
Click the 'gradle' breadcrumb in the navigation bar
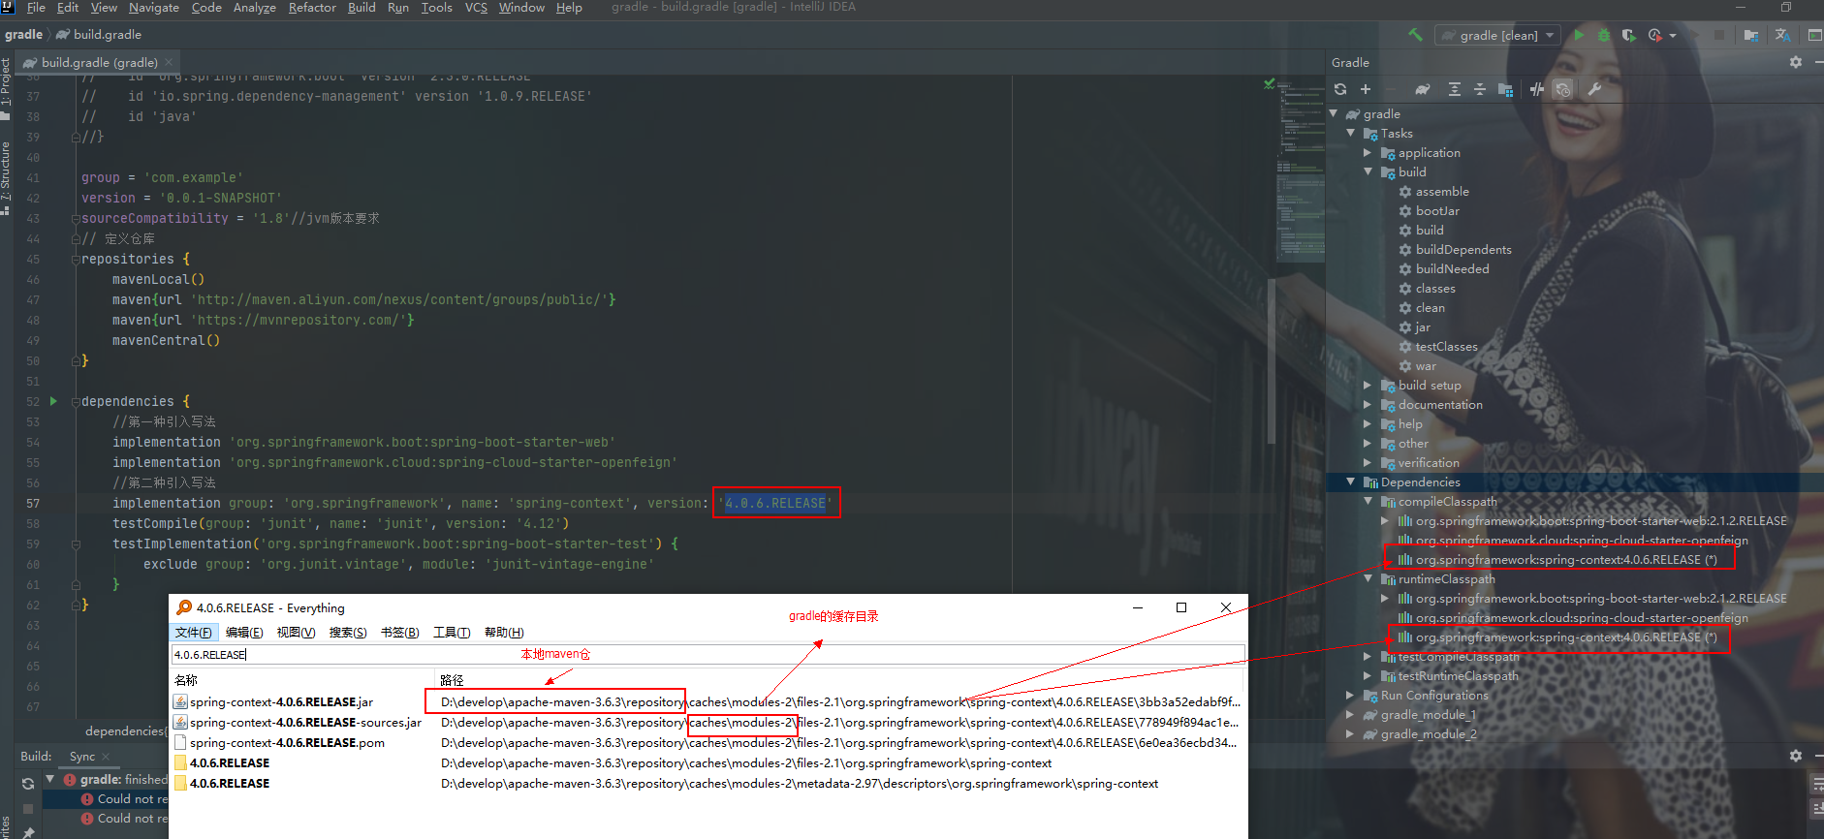tap(23, 35)
